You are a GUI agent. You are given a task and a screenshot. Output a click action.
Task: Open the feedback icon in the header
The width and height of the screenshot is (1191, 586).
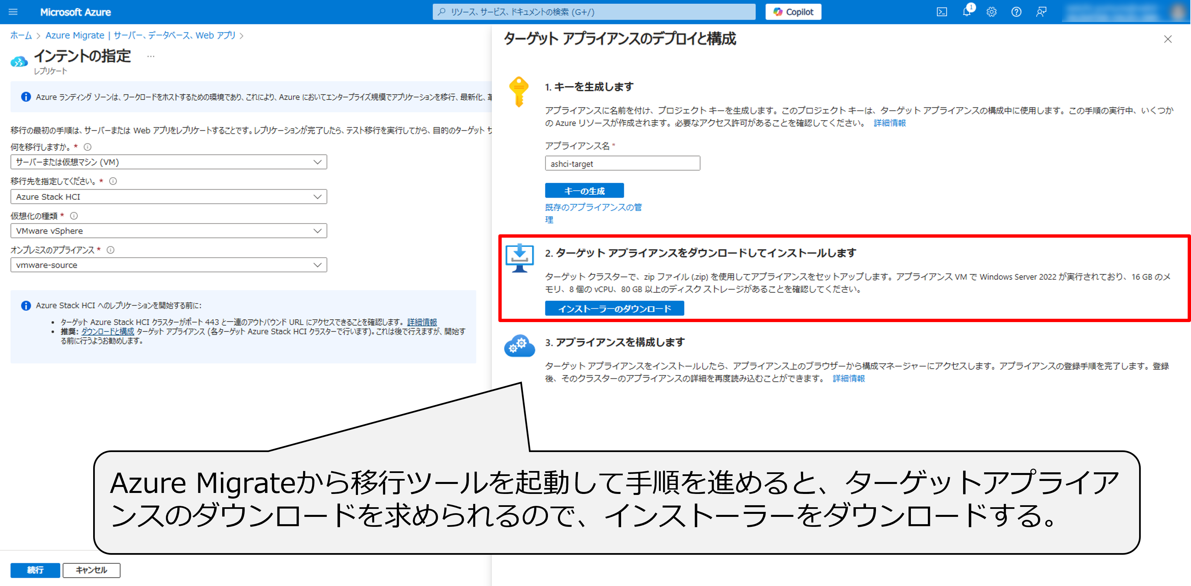coord(1041,12)
